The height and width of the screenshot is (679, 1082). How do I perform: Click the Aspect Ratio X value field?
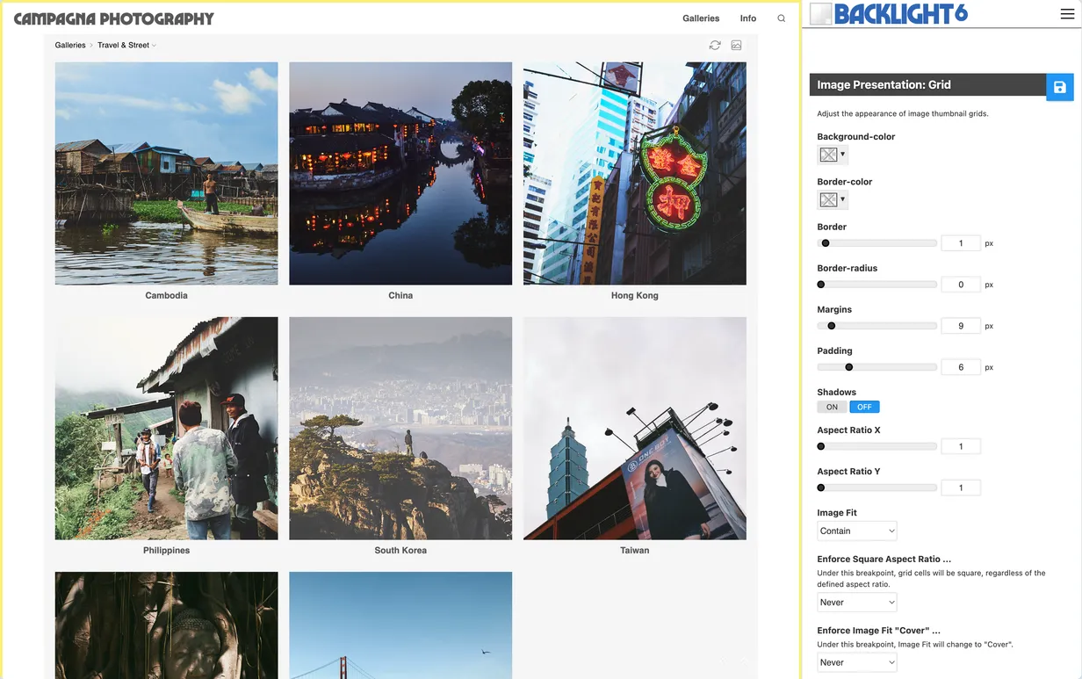click(961, 446)
